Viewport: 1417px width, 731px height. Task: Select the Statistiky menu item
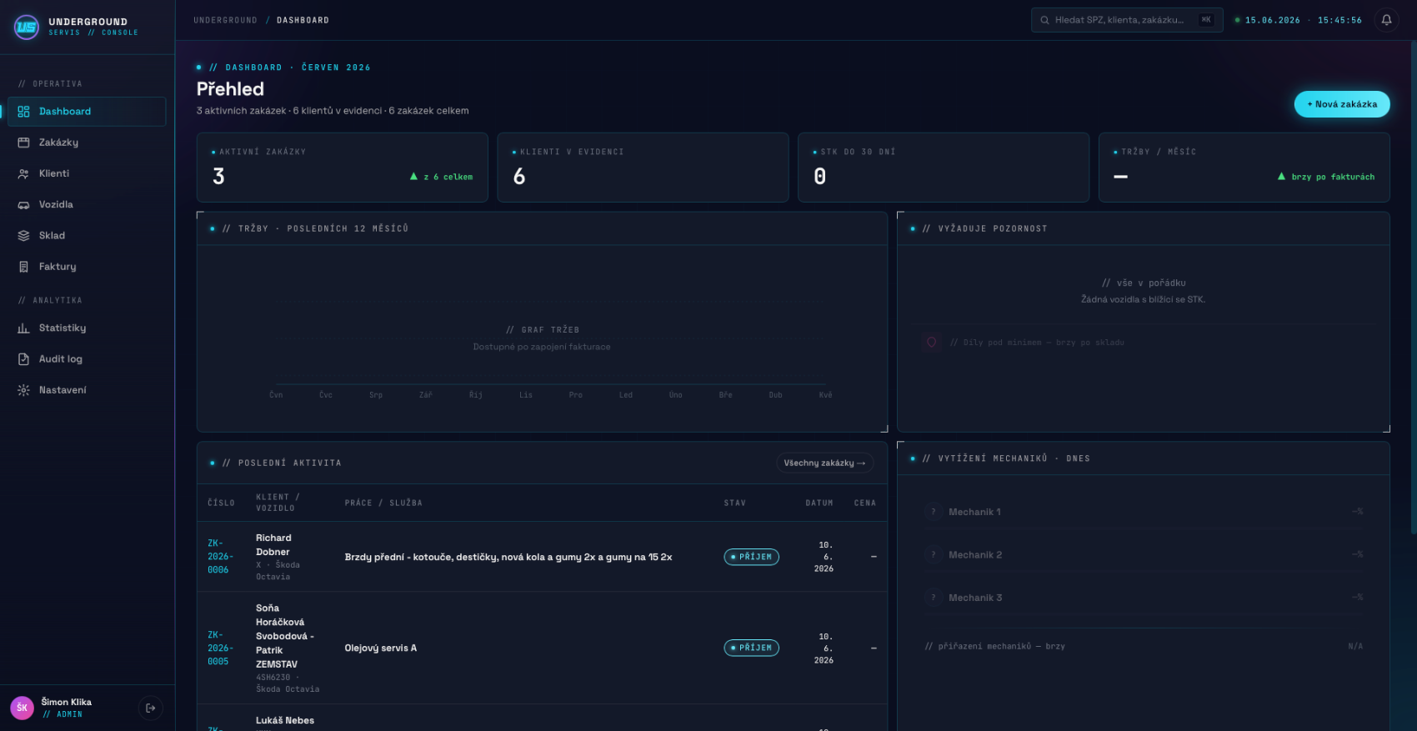[x=87, y=328]
